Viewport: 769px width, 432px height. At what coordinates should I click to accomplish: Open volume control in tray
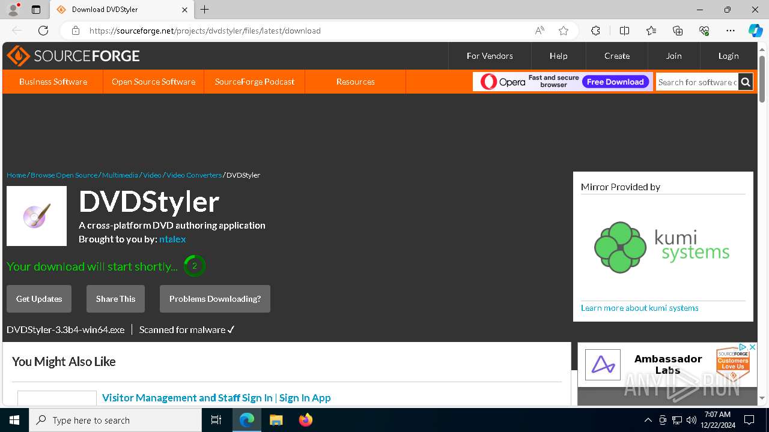coord(691,420)
